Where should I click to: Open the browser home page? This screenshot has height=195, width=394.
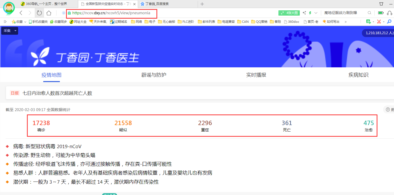coord(49,13)
